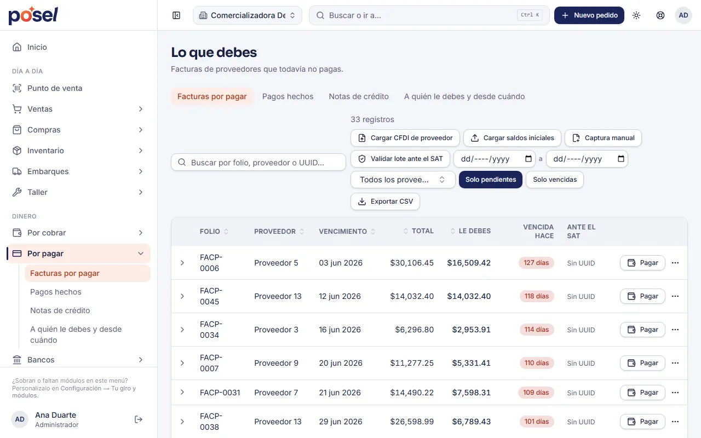Open calendar picker of the start date field
Screen dimensions: 701x438
click(528, 159)
